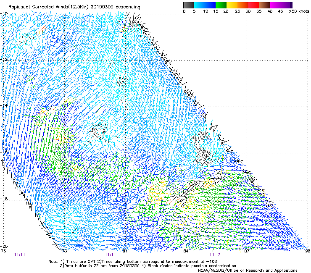Click the '45' label under the color scale
311x273 pixels.
(x=280, y=11)
